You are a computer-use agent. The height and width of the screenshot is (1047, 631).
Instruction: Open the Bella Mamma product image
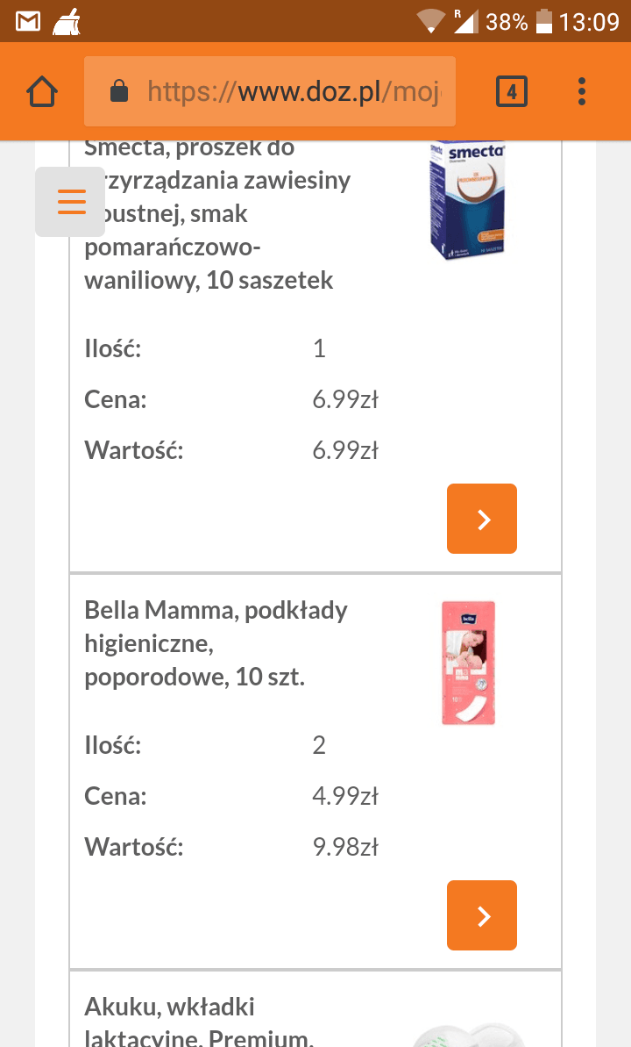coord(468,663)
